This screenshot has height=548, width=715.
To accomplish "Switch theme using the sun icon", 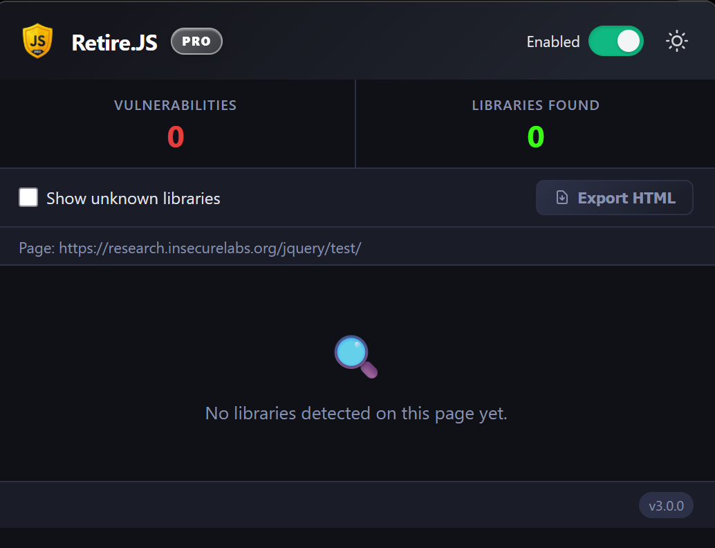I will tap(677, 41).
